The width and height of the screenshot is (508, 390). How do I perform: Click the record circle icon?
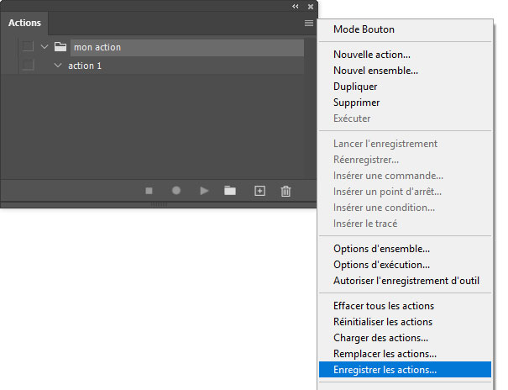176,191
